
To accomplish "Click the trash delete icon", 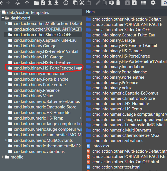I will pyautogui.click(x=118, y=3).
